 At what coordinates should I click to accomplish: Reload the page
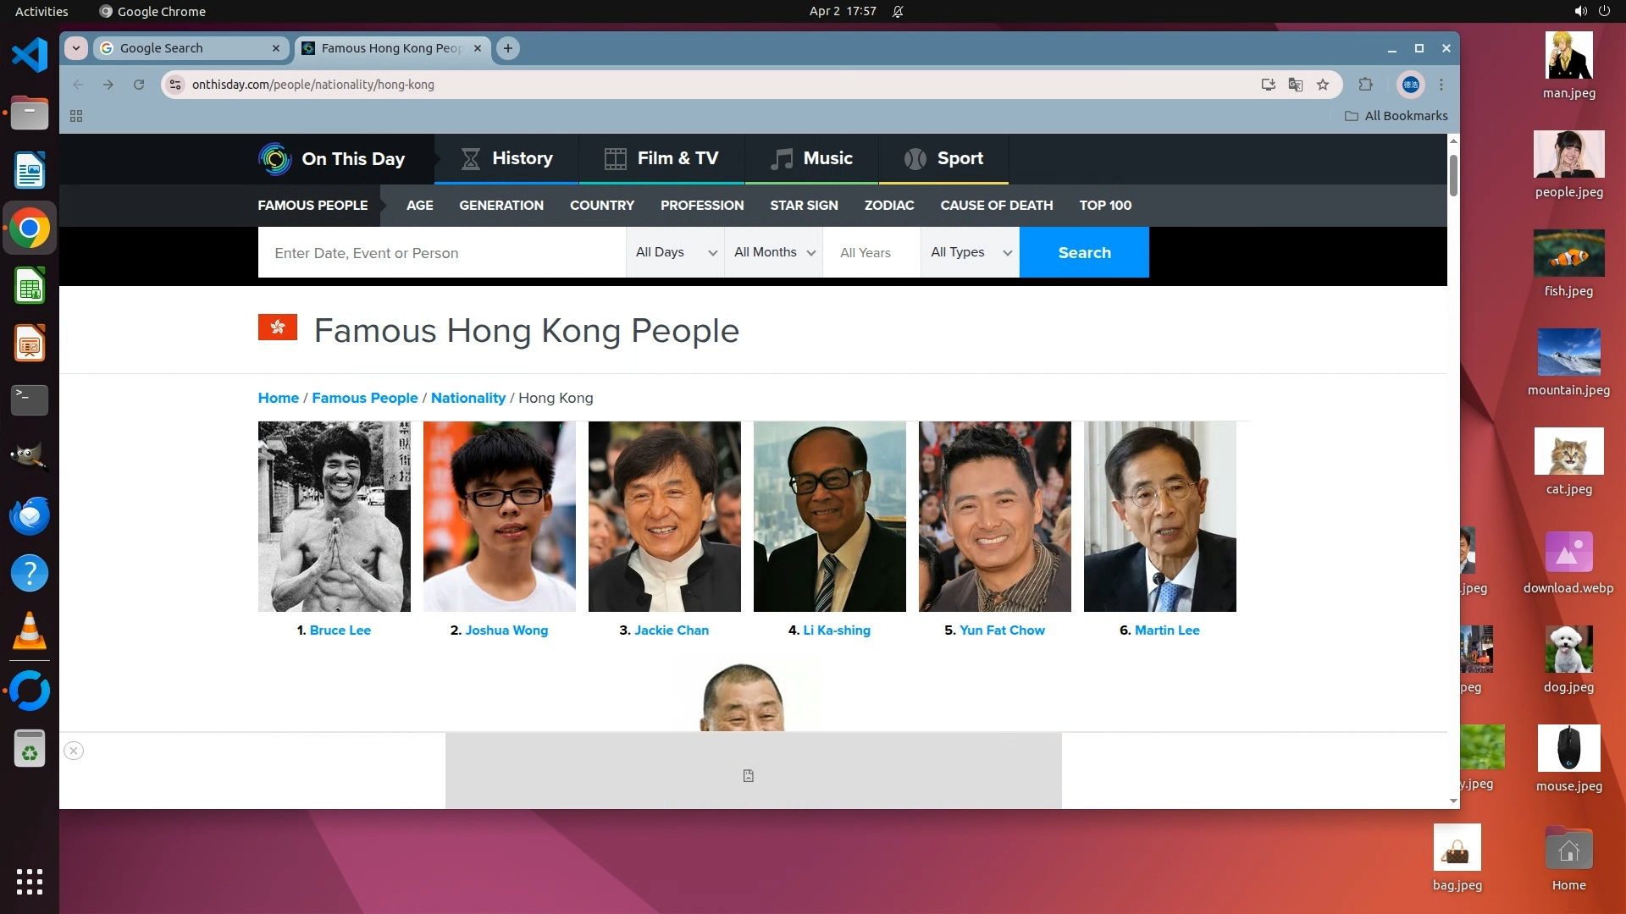click(x=139, y=85)
